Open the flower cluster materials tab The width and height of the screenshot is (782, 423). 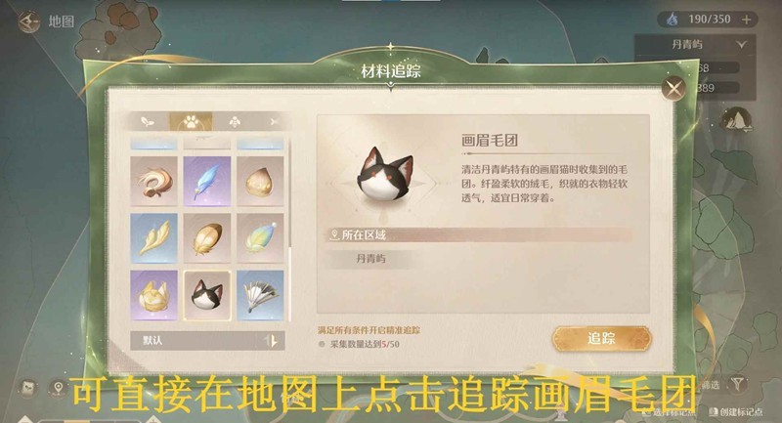(234, 121)
